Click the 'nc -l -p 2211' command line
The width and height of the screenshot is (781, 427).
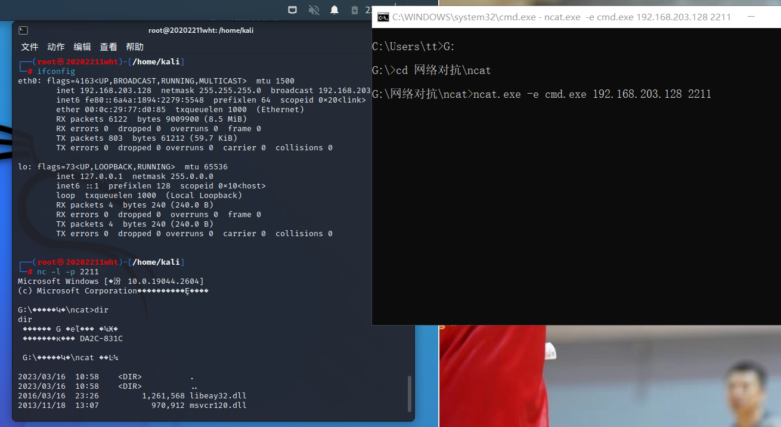68,272
